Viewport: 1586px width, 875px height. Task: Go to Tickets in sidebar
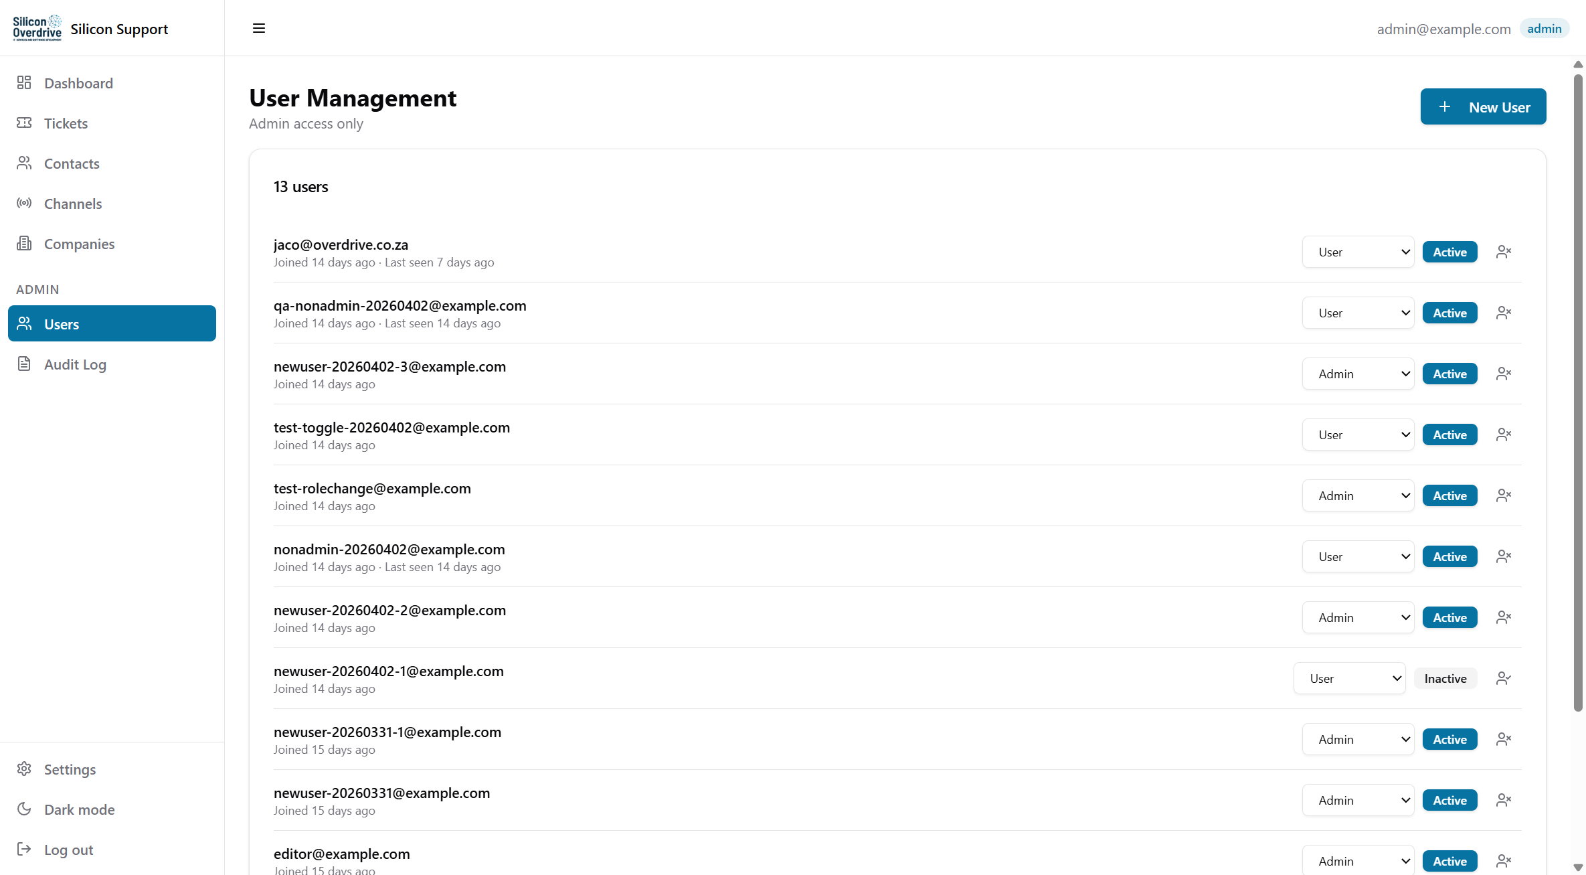point(112,123)
